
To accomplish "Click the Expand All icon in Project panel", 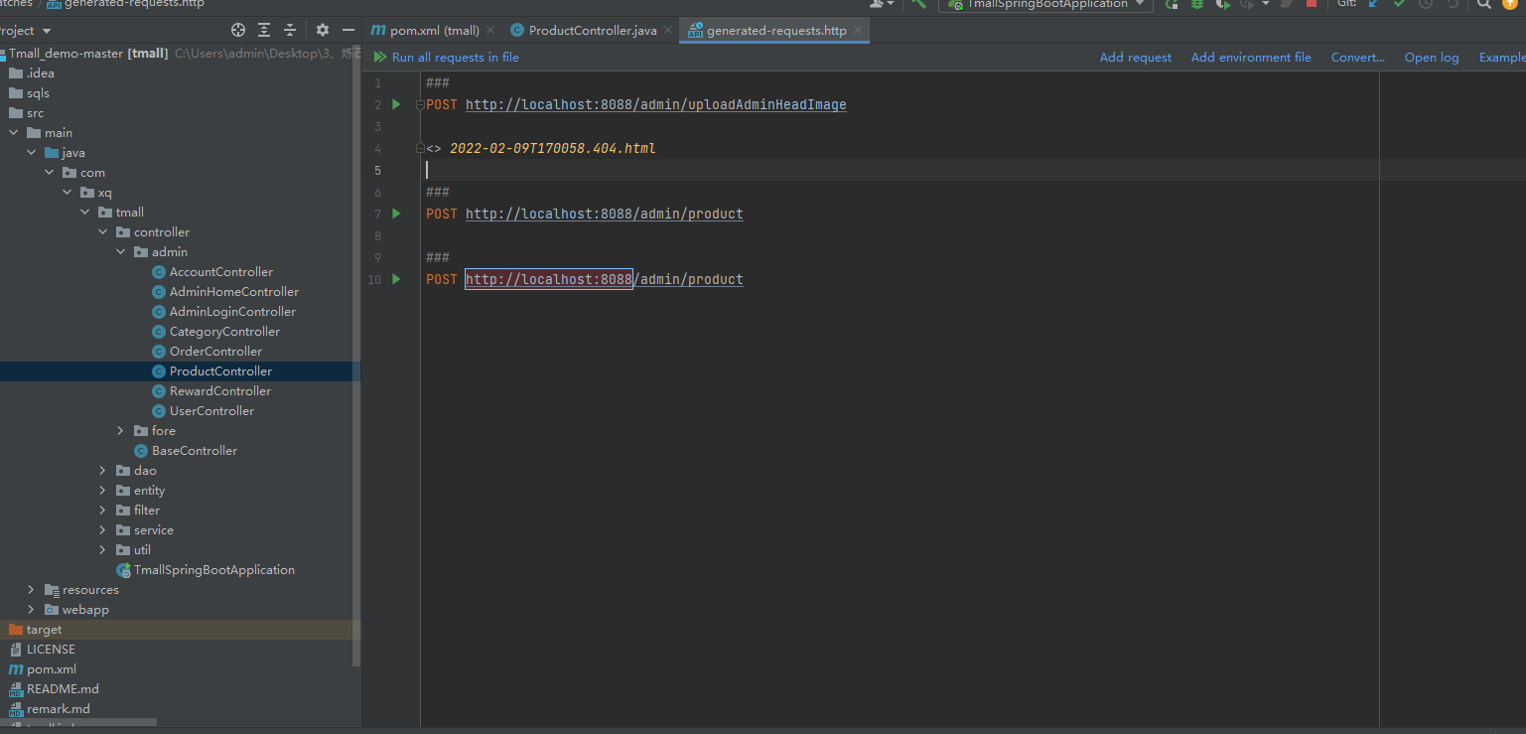I will [x=264, y=31].
